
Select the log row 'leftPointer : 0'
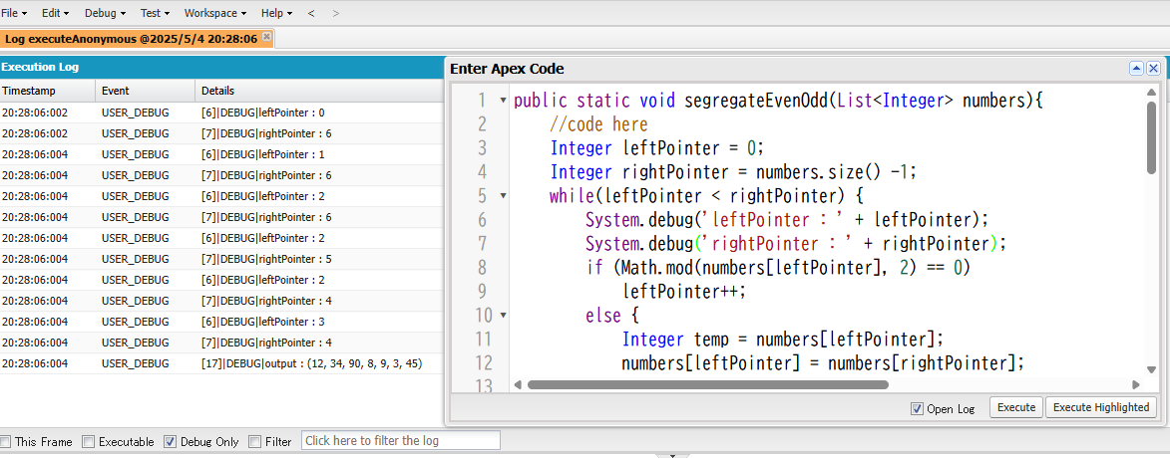[221, 113]
